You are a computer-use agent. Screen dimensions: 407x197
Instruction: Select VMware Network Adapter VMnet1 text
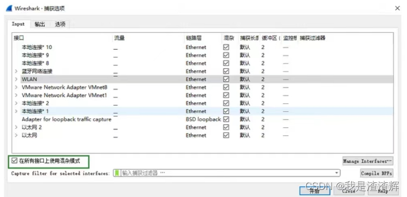click(64, 95)
